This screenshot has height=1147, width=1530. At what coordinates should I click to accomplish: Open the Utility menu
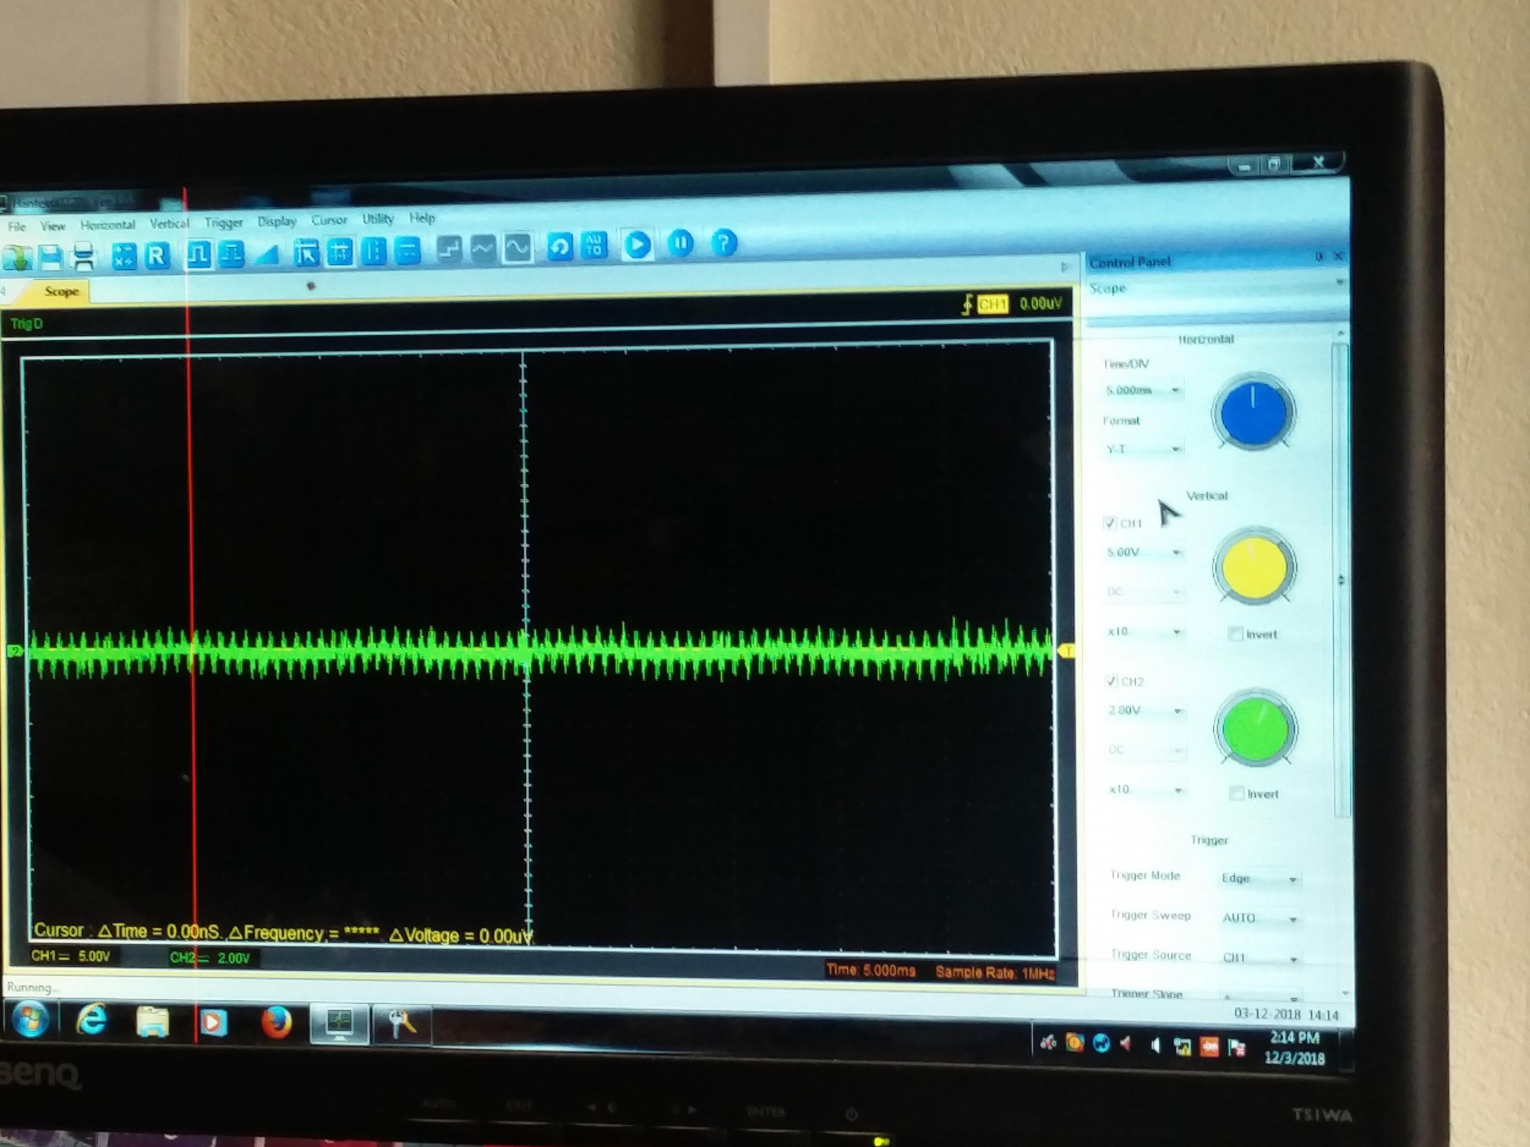pyautogui.click(x=377, y=218)
